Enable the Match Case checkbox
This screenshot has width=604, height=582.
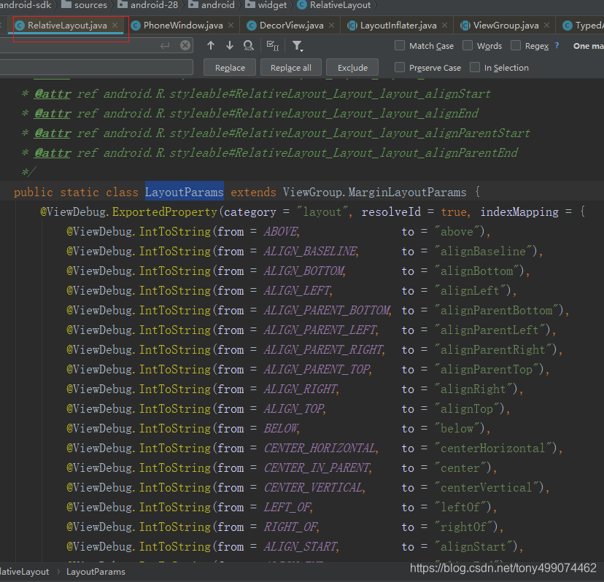pos(400,45)
